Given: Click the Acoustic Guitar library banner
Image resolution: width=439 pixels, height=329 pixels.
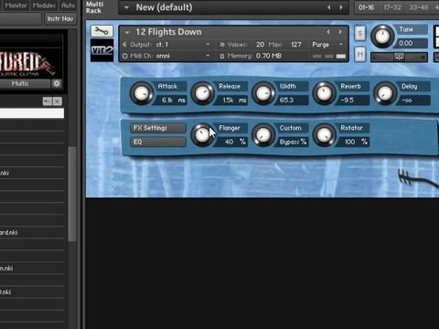Looking at the screenshot, I should point(32,64).
